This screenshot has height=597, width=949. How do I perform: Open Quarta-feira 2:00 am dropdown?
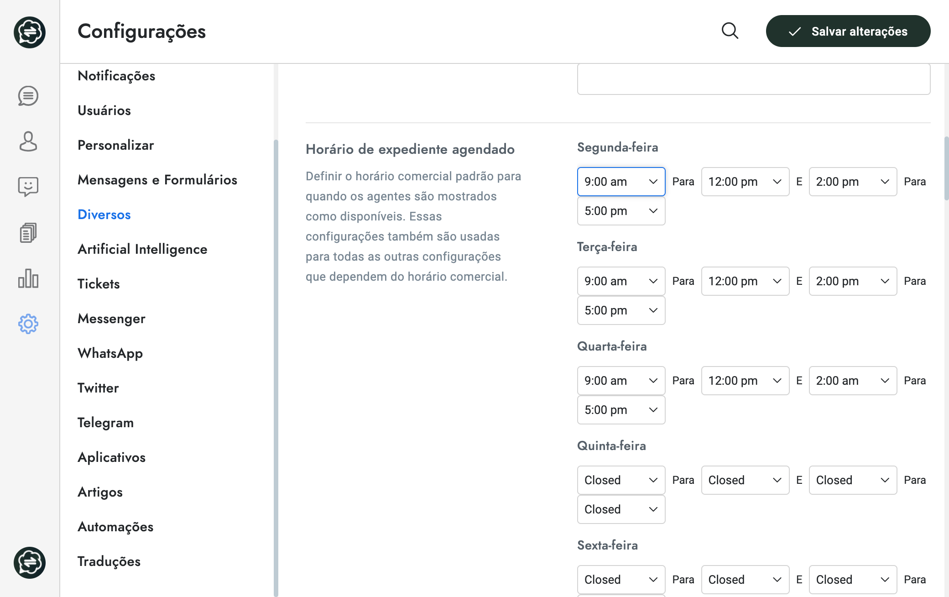[x=853, y=381]
